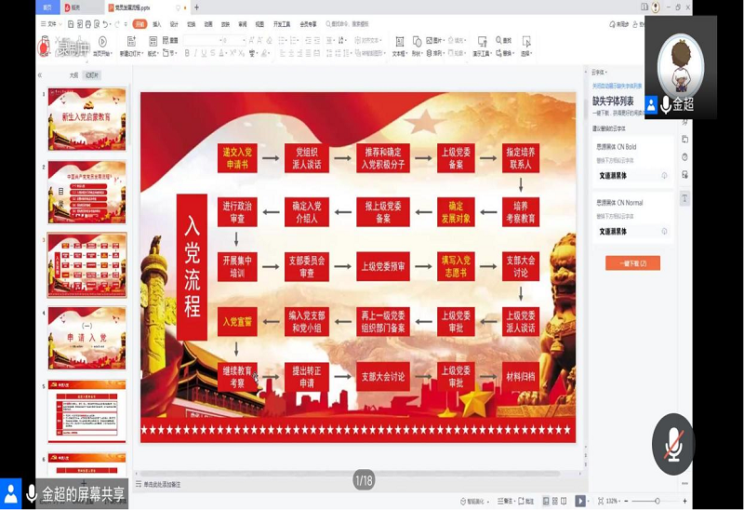The image size is (744, 510).
Task: Open the 开发工具 ribbon tab
Action: [x=280, y=24]
